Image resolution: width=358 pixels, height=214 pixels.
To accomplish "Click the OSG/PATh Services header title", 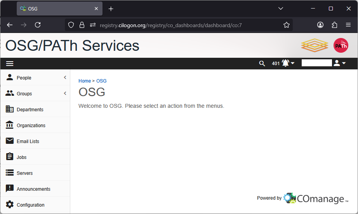I will [x=72, y=46].
